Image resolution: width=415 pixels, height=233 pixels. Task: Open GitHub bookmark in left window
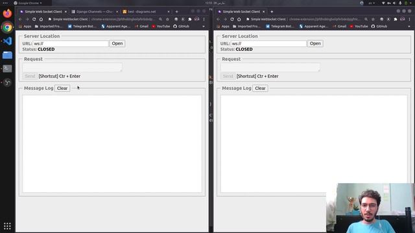coord(181,27)
